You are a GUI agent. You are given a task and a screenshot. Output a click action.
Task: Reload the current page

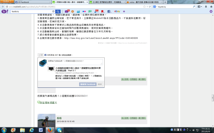tap(150, 7)
